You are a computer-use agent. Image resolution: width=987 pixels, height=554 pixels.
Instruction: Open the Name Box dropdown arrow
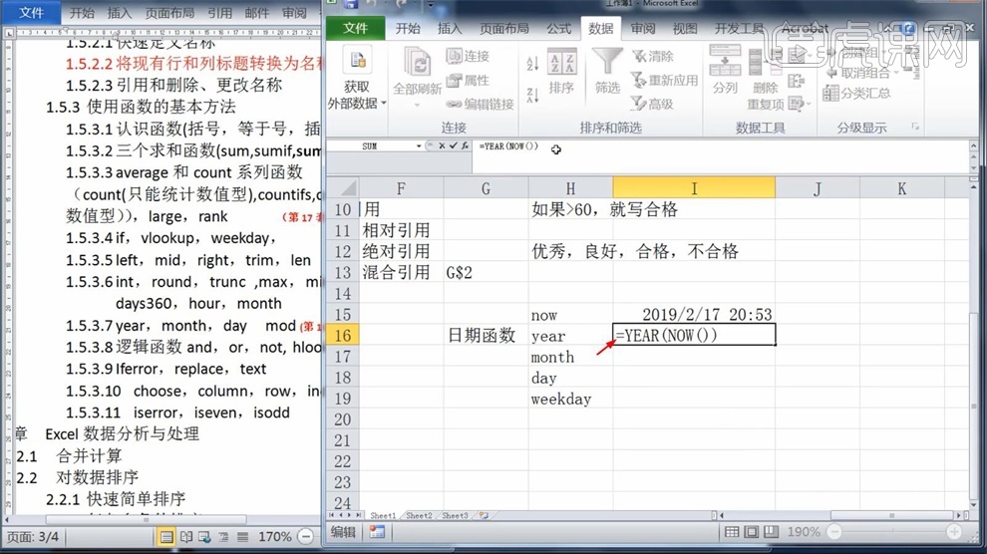[419, 145]
